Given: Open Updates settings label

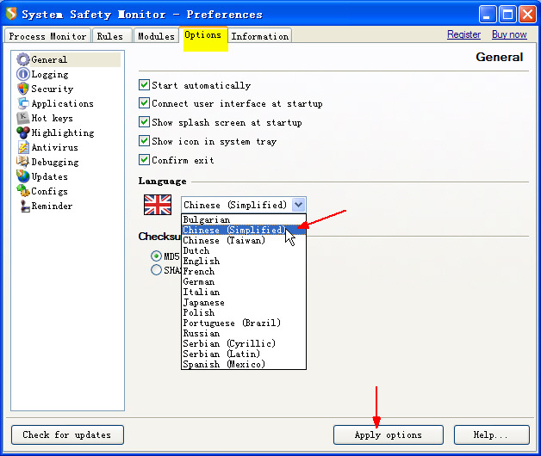Looking at the screenshot, I should [50, 177].
